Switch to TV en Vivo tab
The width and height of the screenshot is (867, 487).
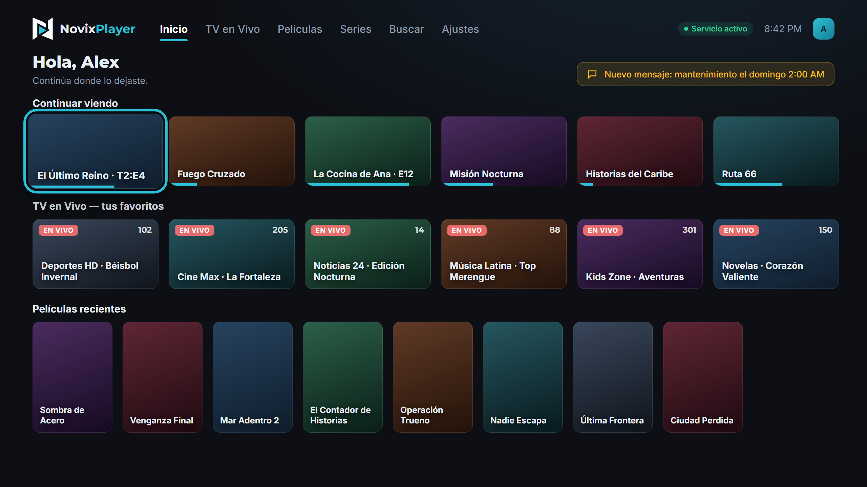pyautogui.click(x=233, y=29)
